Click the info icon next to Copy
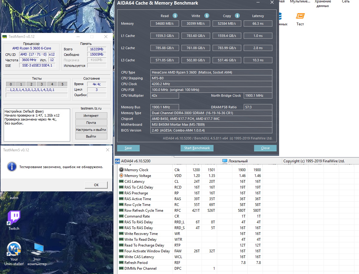Viewport: 359px width, 274px height. point(237,16)
